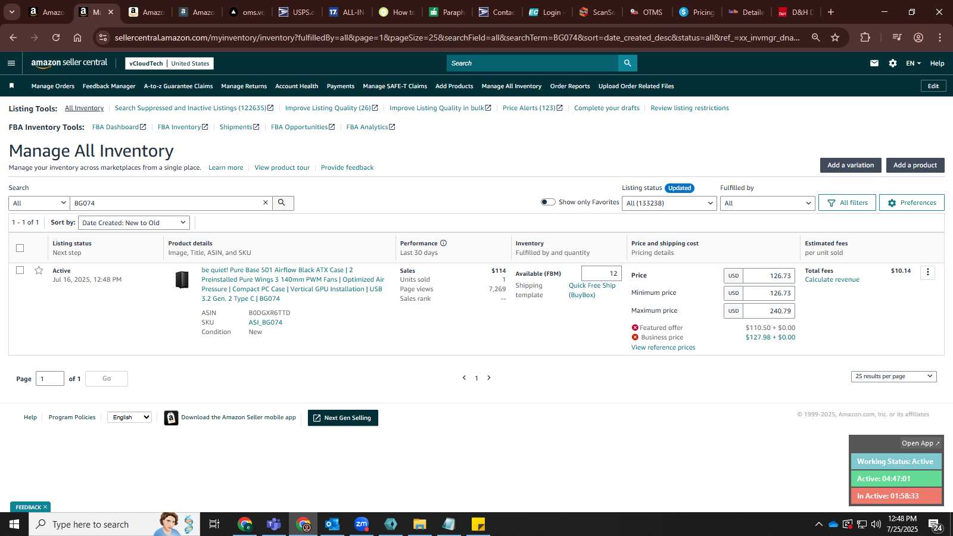This screenshot has width=953, height=536.
Task: Open FBA Dashboard link
Action: 119,127
